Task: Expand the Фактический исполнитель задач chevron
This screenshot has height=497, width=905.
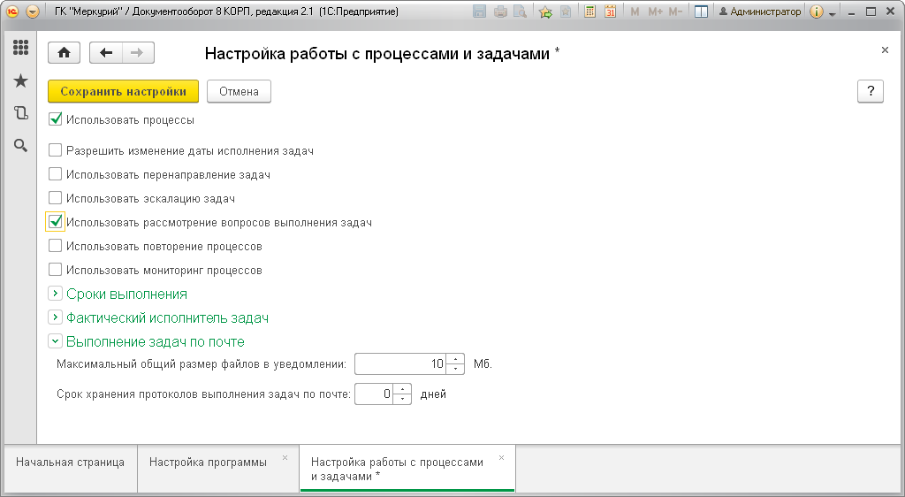Action: tap(55, 317)
